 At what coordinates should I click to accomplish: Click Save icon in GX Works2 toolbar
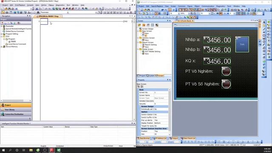tap(9, 8)
